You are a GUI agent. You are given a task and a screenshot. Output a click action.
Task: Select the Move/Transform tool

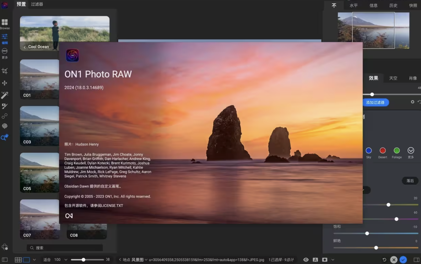tap(5, 83)
